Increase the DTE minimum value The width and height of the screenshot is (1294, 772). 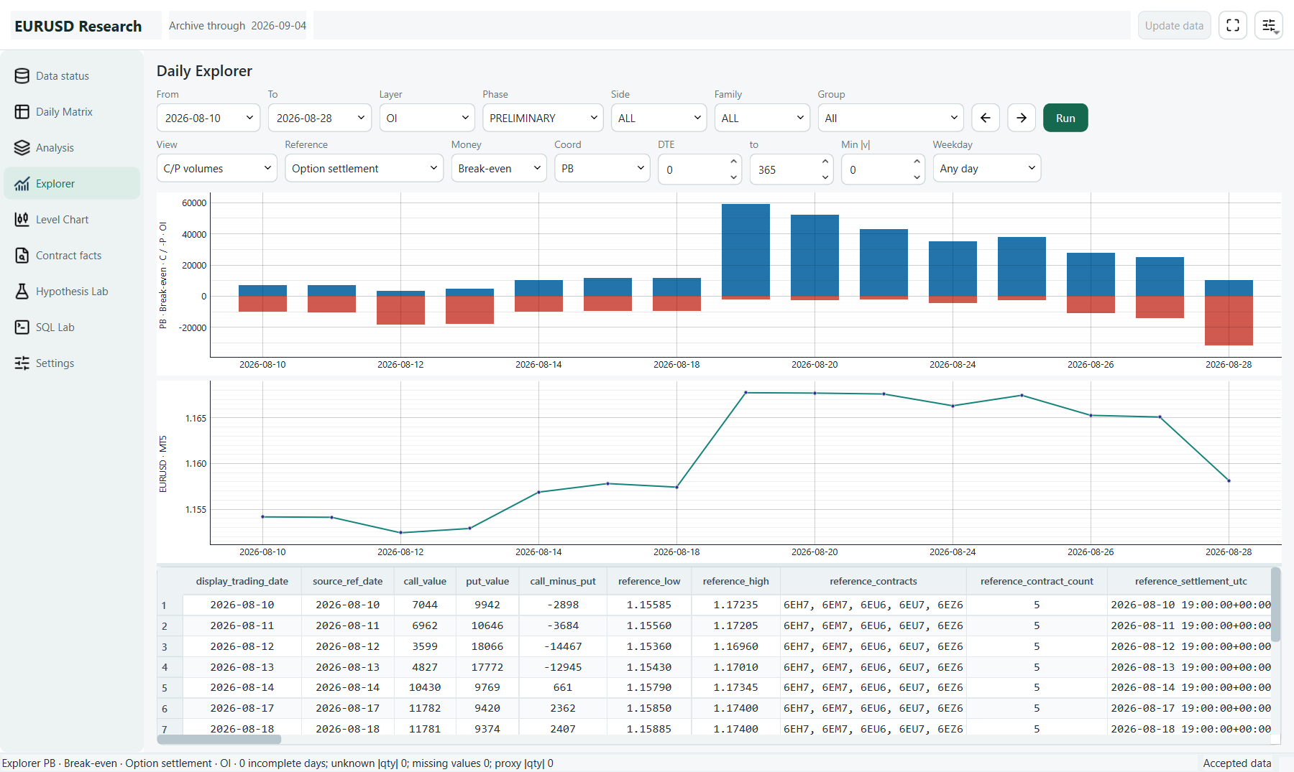pos(733,162)
